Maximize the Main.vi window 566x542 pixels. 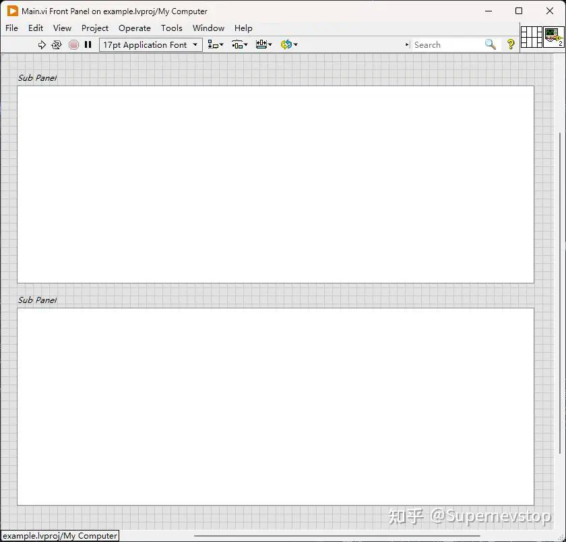pyautogui.click(x=519, y=11)
